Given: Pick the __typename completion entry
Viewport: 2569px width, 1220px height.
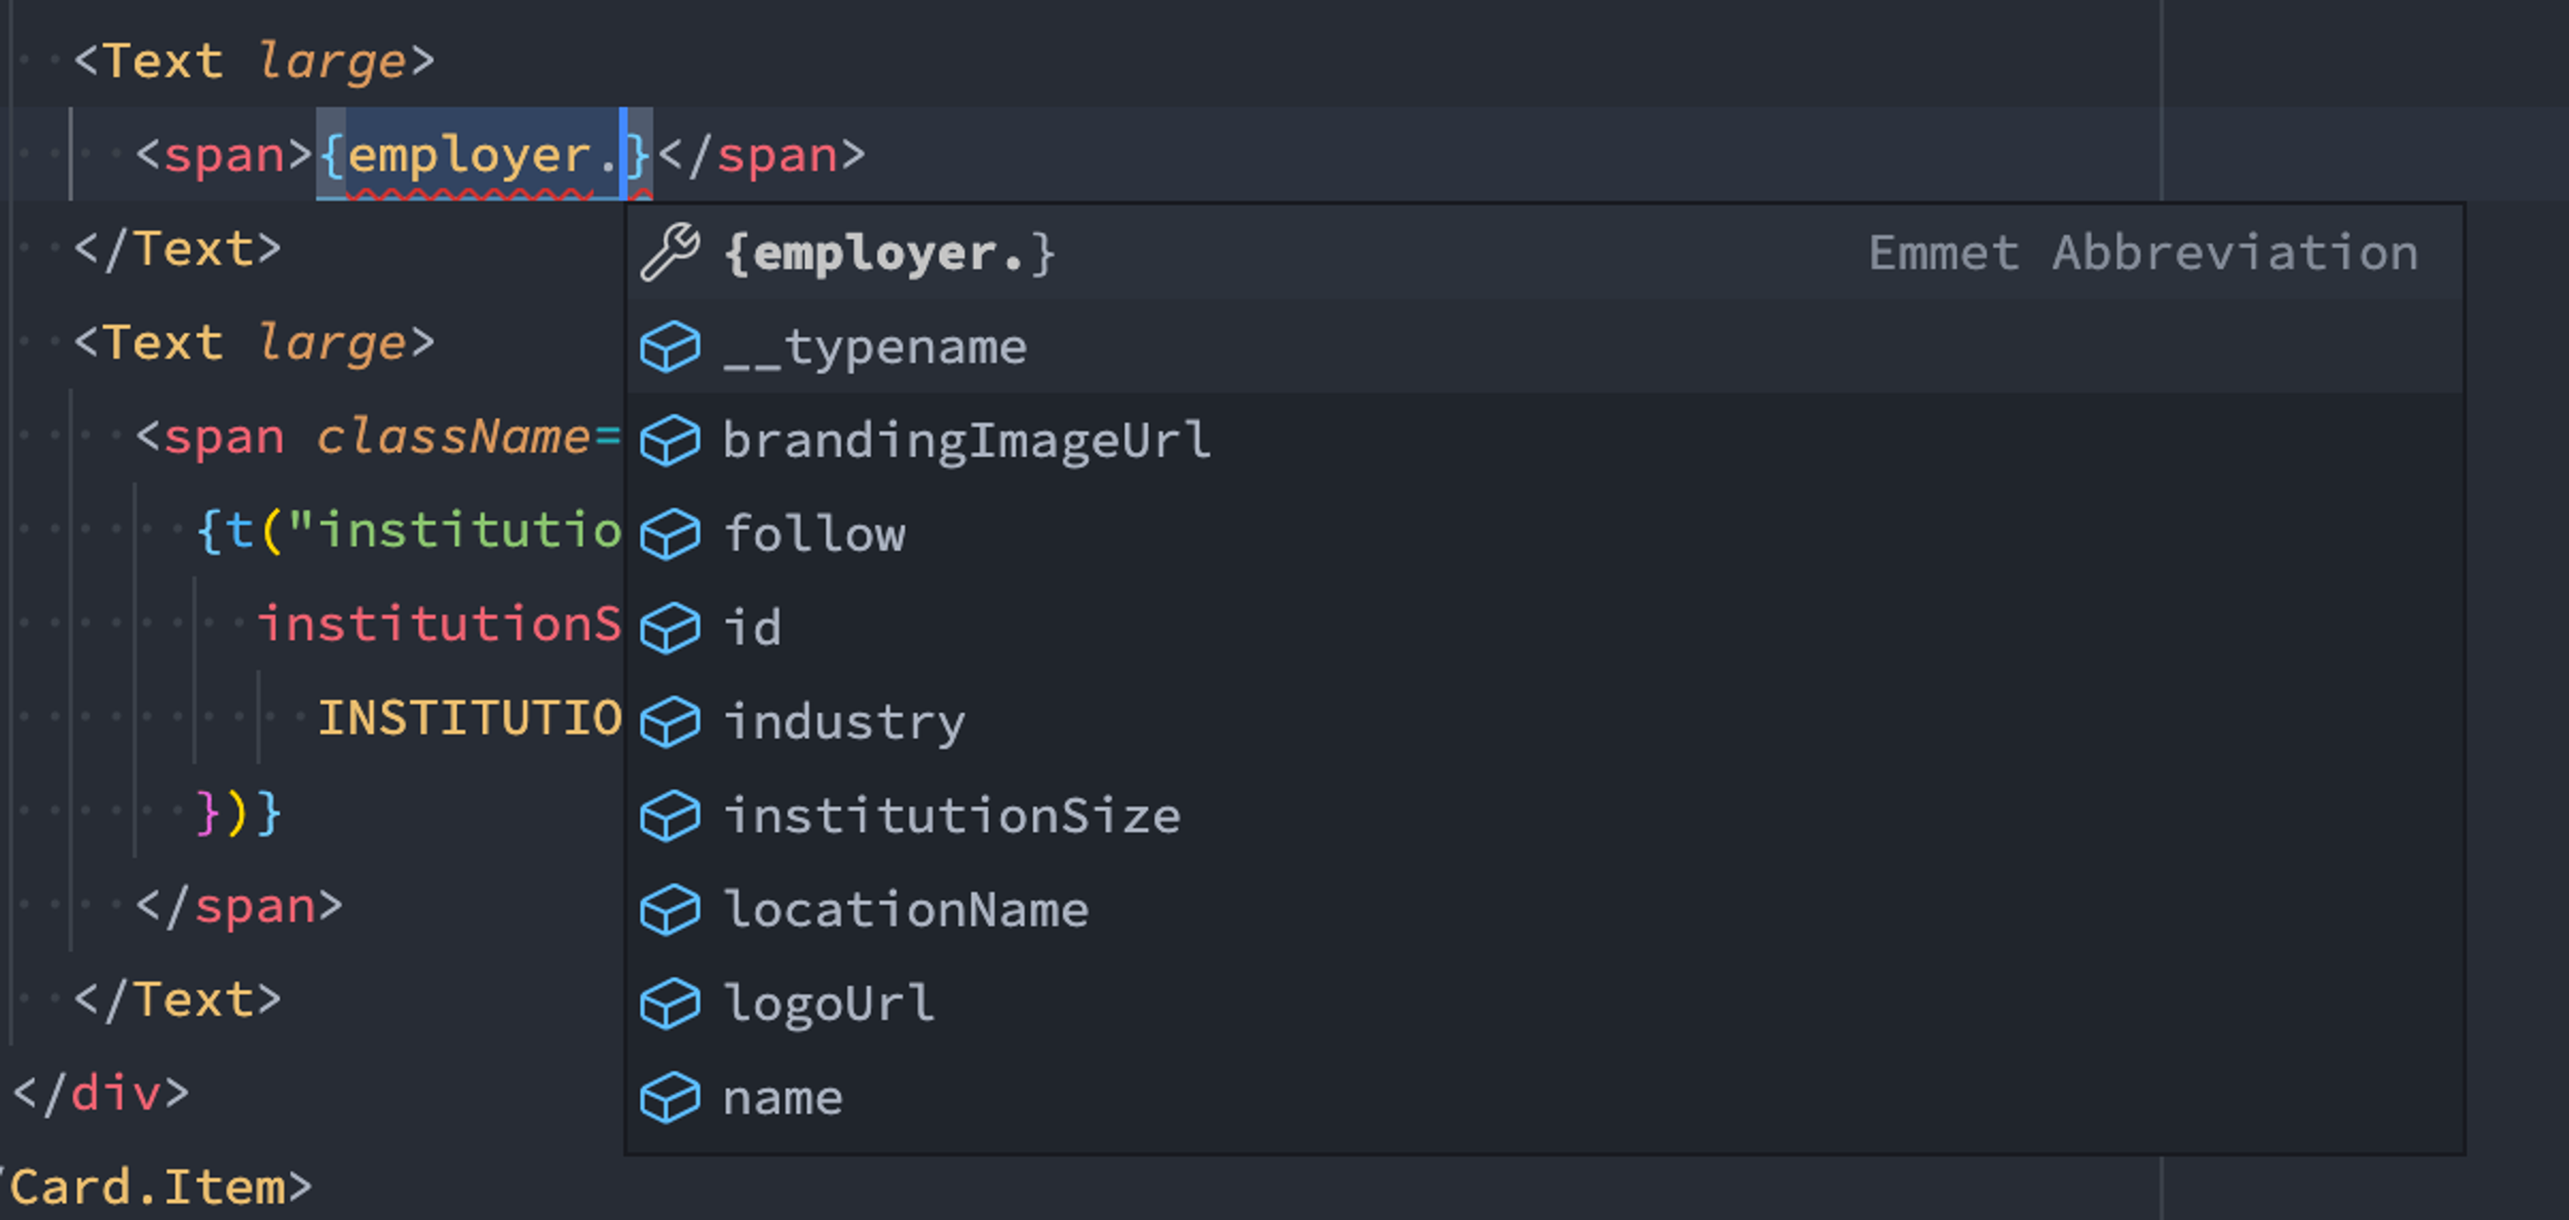Looking at the screenshot, I should [874, 347].
